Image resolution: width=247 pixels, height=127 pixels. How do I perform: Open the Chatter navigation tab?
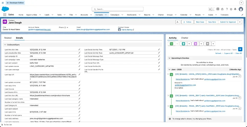click(161, 15)
